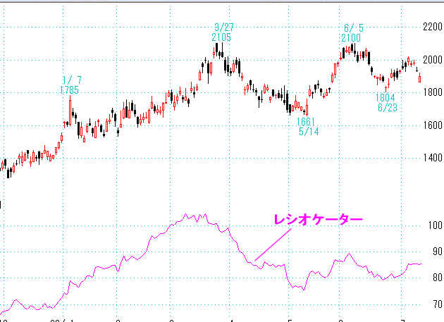Click the tall red candlestick below 1785
The image size is (444, 322).
pos(70,111)
